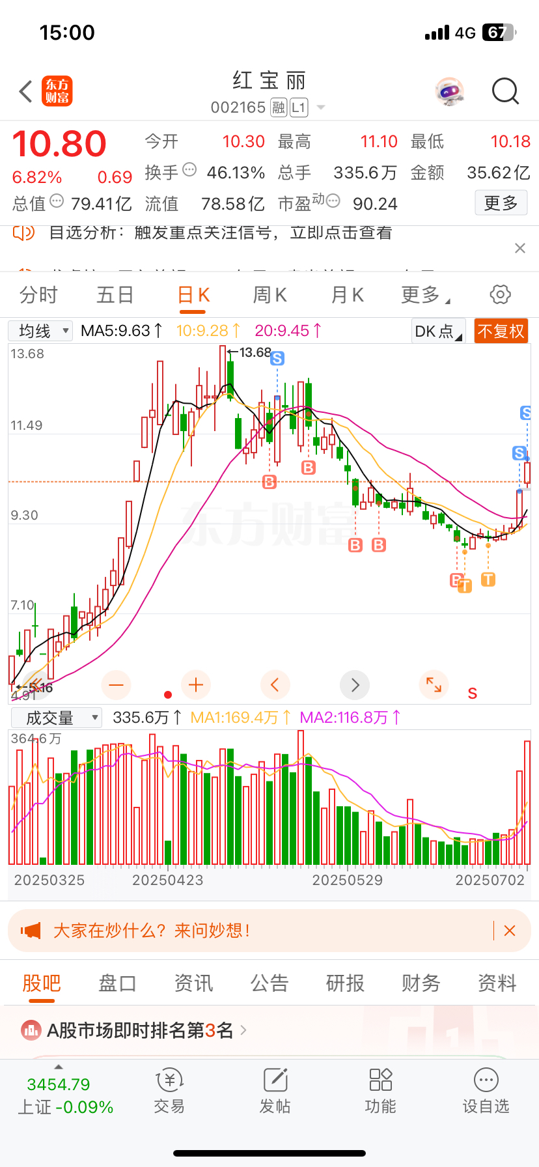Image resolution: width=539 pixels, height=1167 pixels.
Task: Zoom in chart with plus button
Action: 196,684
